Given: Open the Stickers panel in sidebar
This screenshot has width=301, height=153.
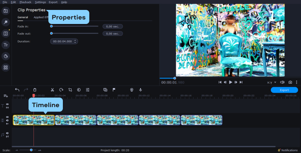Looking at the screenshot, I should coord(5,56).
